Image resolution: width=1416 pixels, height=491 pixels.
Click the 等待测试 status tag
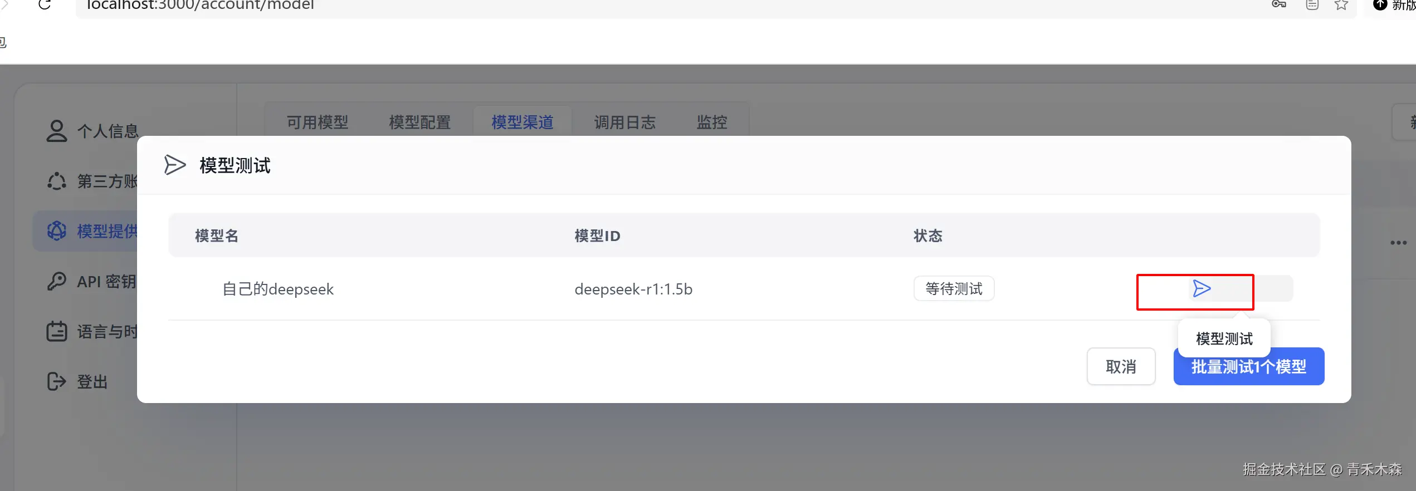pyautogui.click(x=954, y=289)
